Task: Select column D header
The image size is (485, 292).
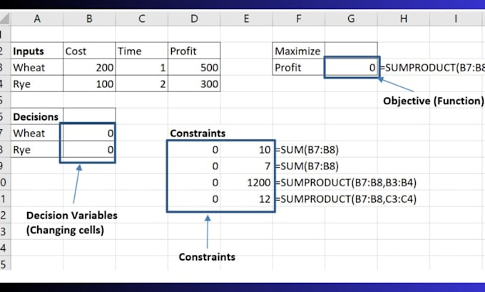Action: pyautogui.click(x=194, y=19)
